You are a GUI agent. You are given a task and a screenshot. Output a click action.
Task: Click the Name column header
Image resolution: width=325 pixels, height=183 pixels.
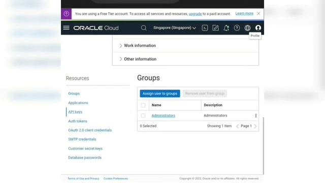pyautogui.click(x=156, y=105)
